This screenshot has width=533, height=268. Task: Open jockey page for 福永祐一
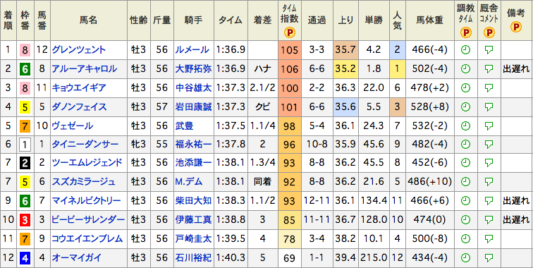193,145
